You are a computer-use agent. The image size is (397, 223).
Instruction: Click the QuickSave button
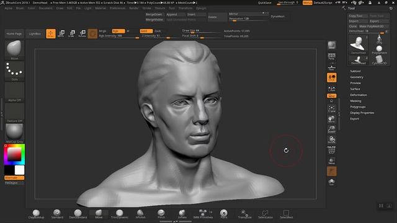tap(265, 2)
